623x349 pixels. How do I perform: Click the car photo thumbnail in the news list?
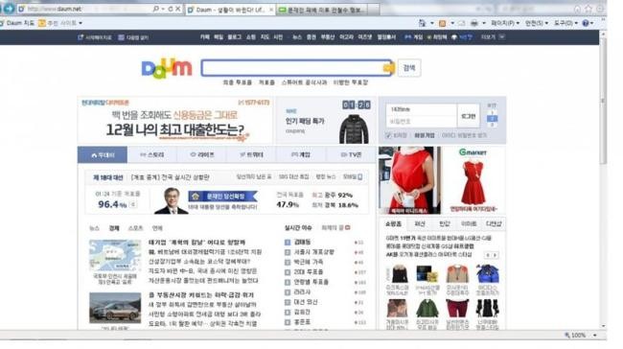[x=115, y=308]
